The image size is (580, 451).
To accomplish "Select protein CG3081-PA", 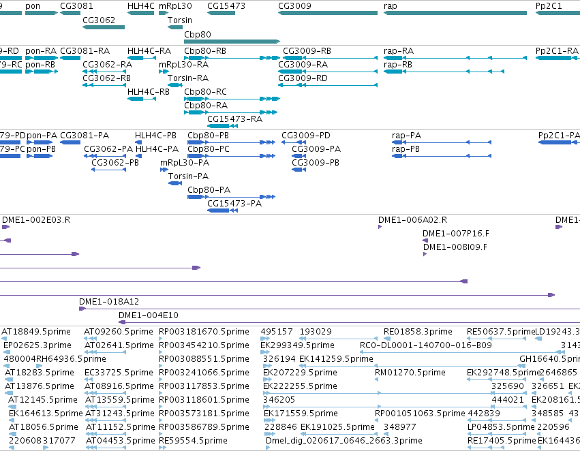I will pyautogui.click(x=85, y=136).
